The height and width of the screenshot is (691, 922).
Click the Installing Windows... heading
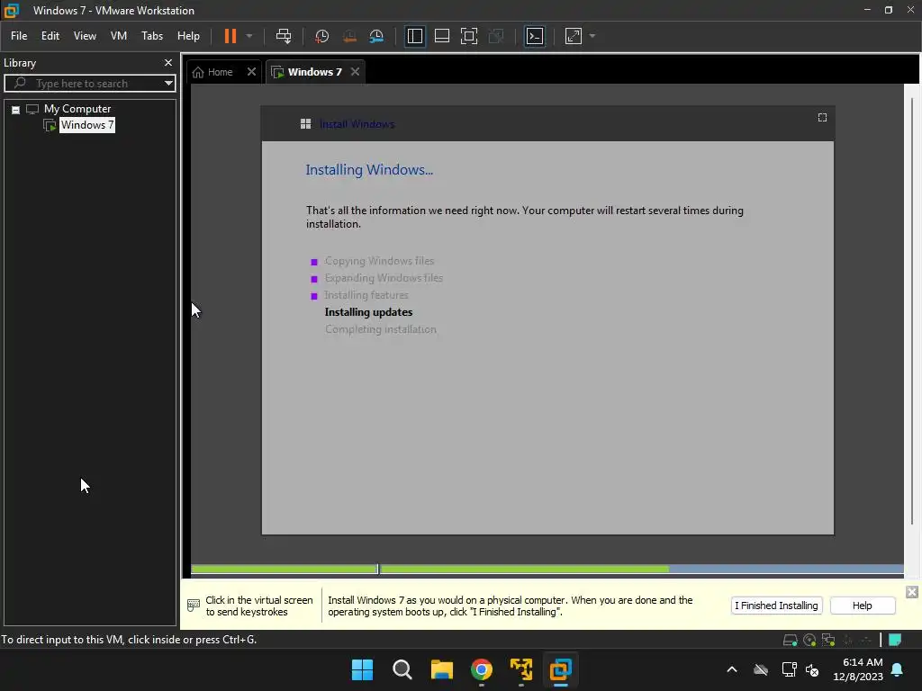coord(369,170)
